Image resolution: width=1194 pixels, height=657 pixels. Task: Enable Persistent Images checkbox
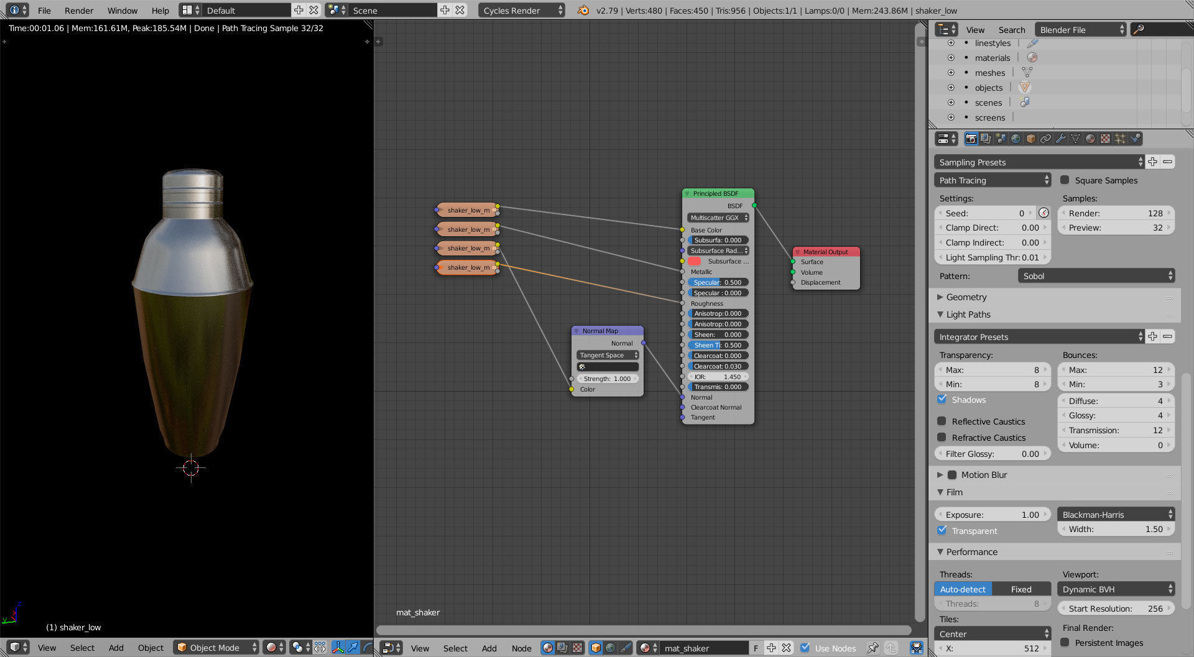[1065, 642]
